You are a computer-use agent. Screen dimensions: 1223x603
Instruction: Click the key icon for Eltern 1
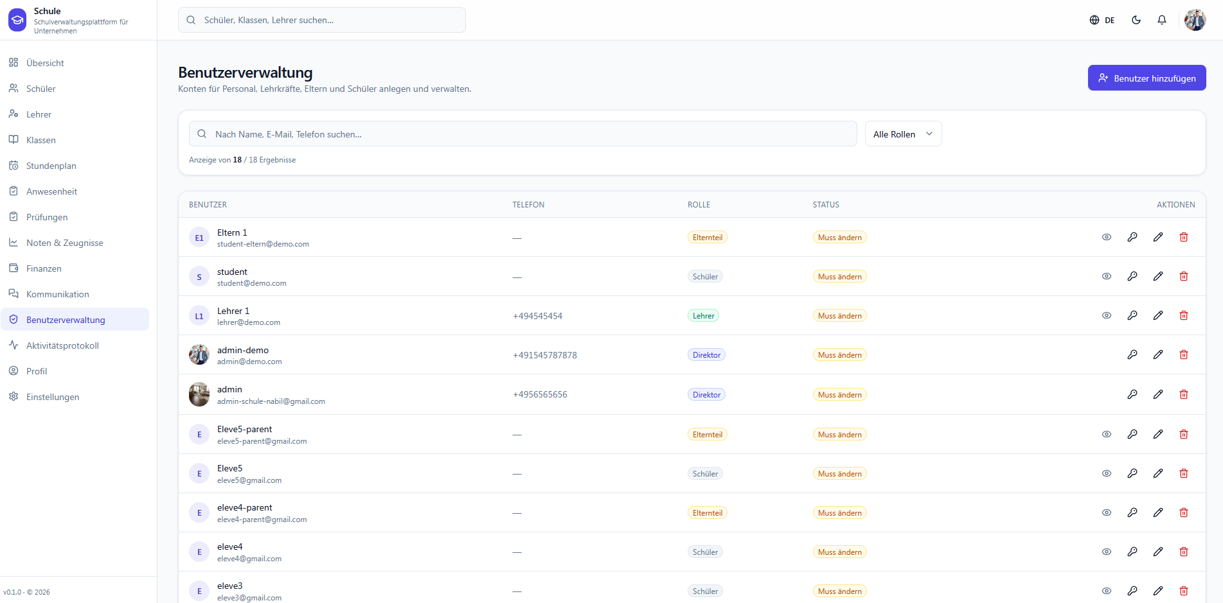1132,237
